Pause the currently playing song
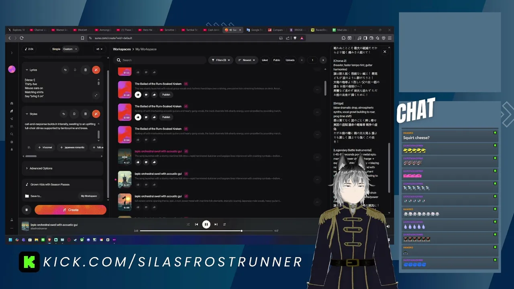This screenshot has height=289, width=514. coord(206,224)
